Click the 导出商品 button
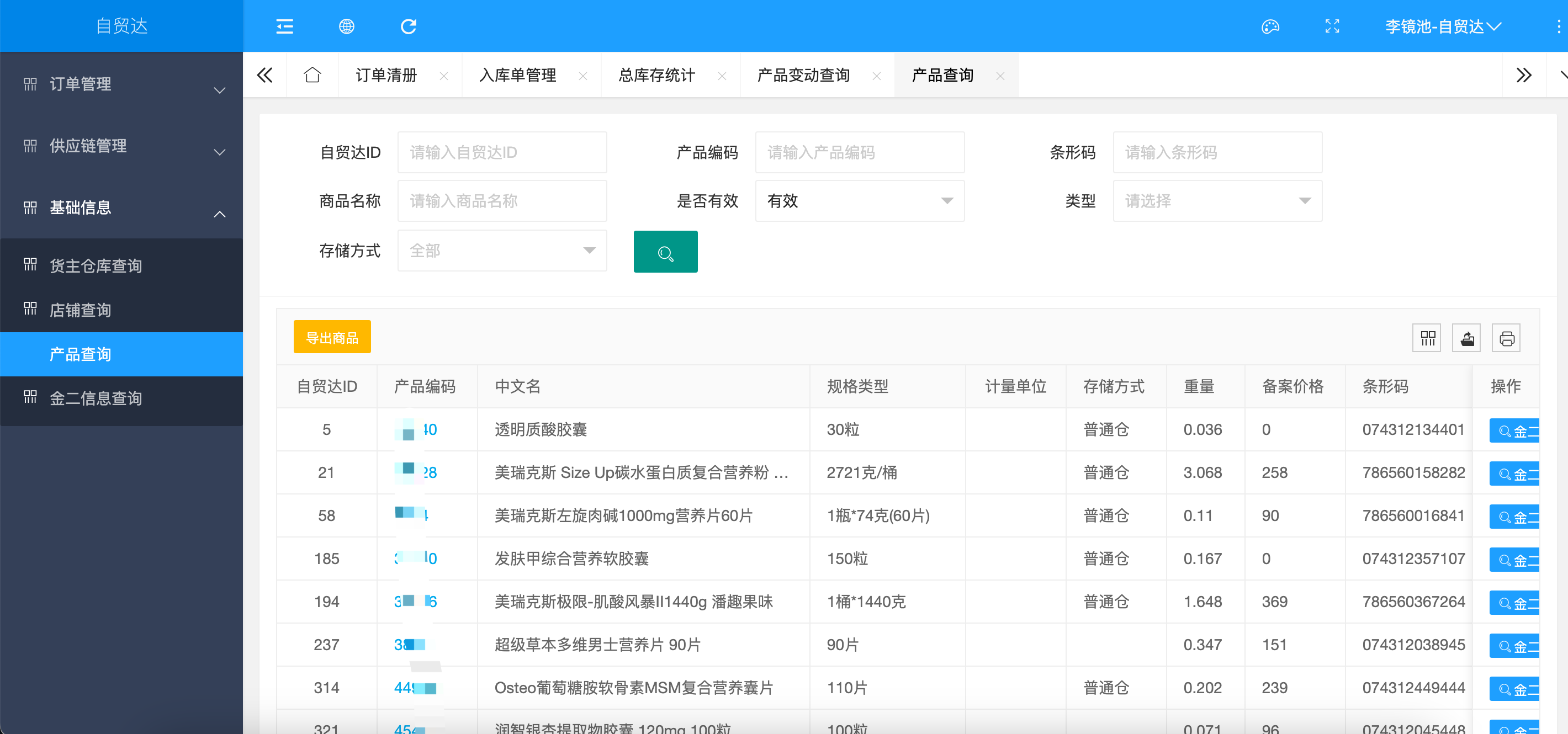 (332, 337)
